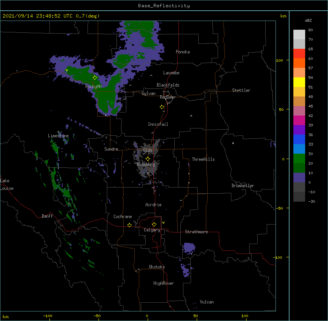Click the -30 dBZ legend value

(312, 201)
